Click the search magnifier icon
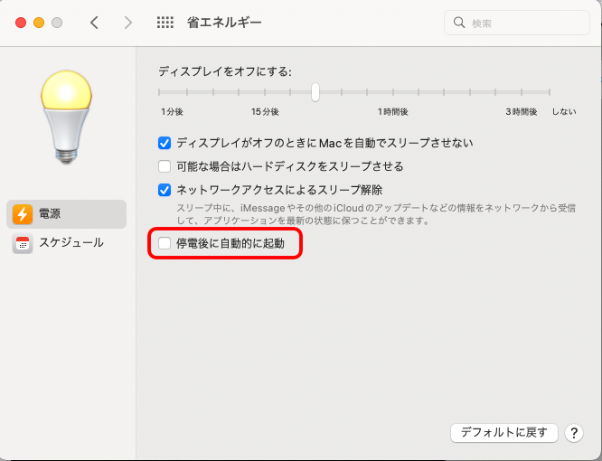This screenshot has height=461, width=602. click(x=459, y=23)
